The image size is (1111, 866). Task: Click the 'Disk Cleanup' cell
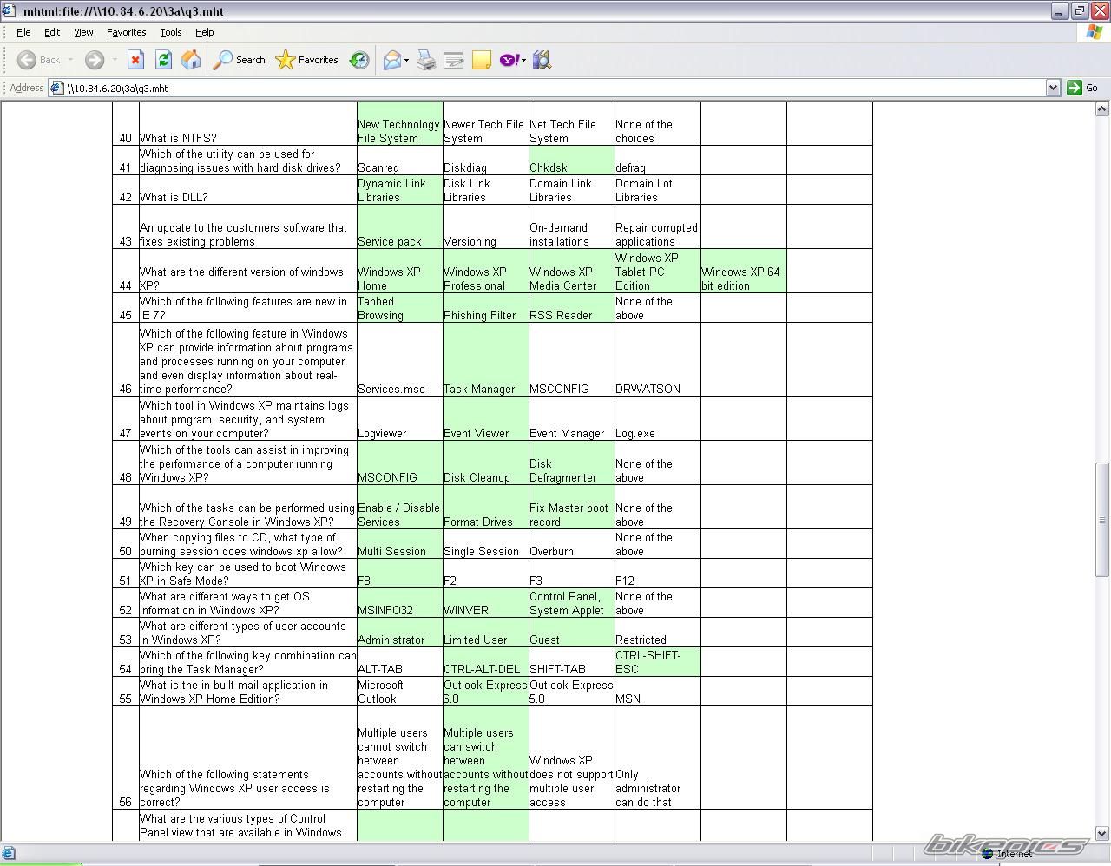(485, 463)
